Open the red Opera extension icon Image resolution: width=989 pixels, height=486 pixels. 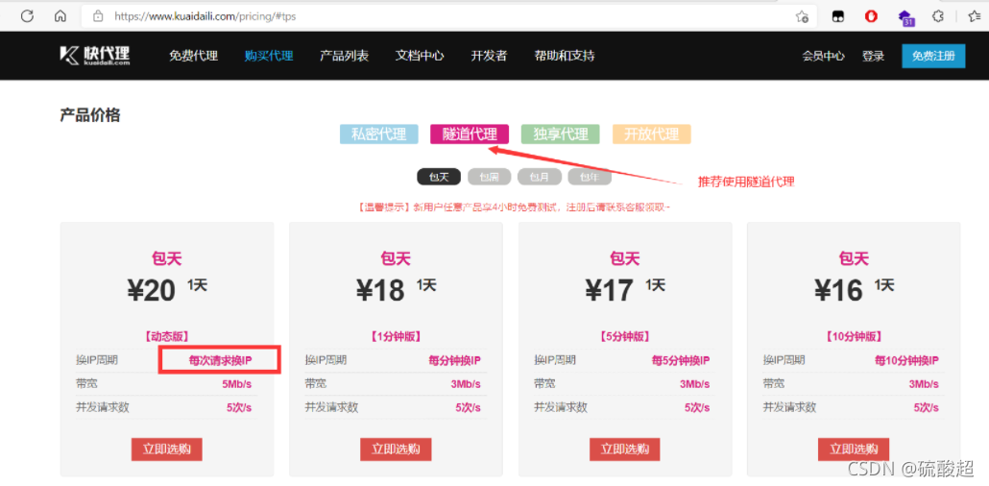(x=871, y=16)
